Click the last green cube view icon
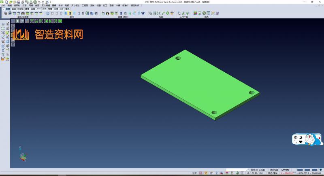The width and height of the screenshot is (324, 176). pos(60,21)
